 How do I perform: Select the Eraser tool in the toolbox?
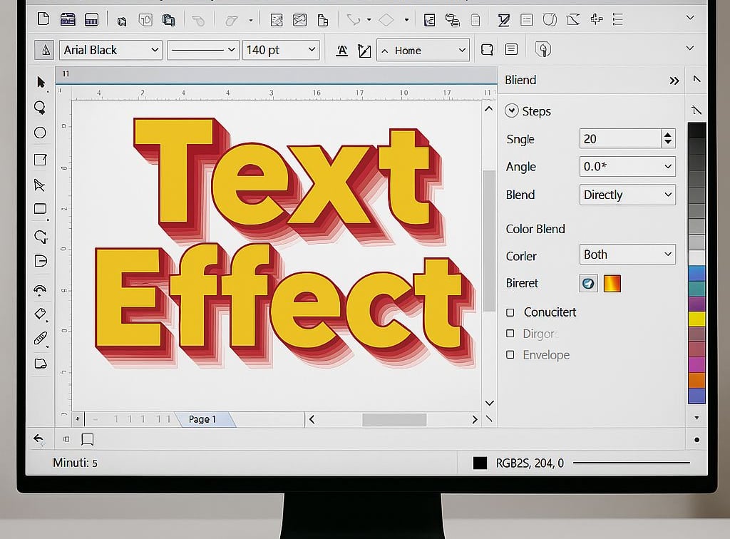point(41,314)
